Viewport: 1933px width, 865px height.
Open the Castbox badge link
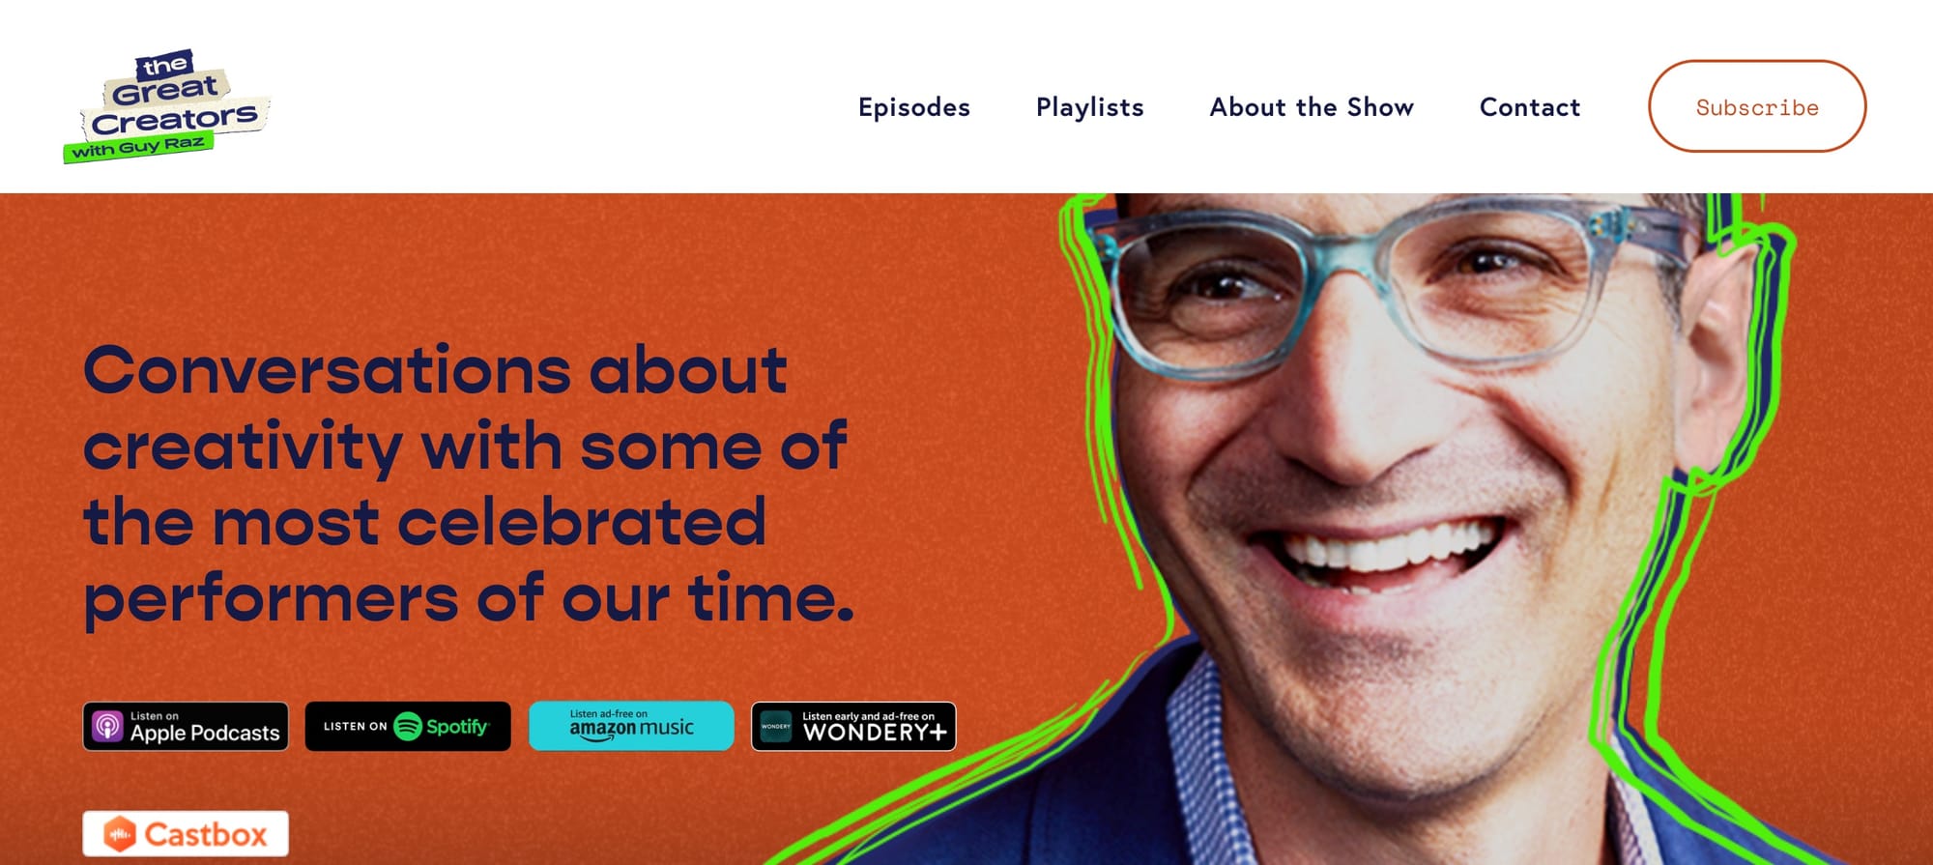coord(186,834)
